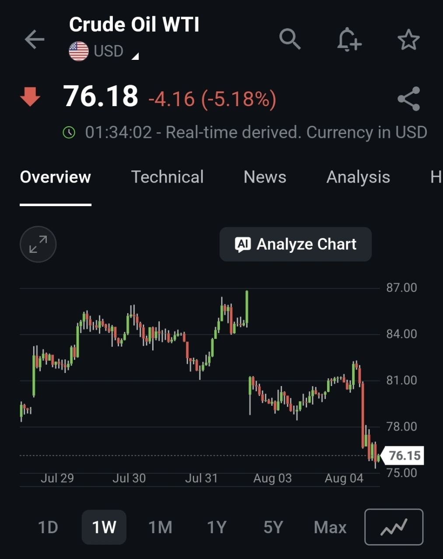Tap the US flag currency icon
The width and height of the screenshot is (443, 559).
pyautogui.click(x=79, y=52)
